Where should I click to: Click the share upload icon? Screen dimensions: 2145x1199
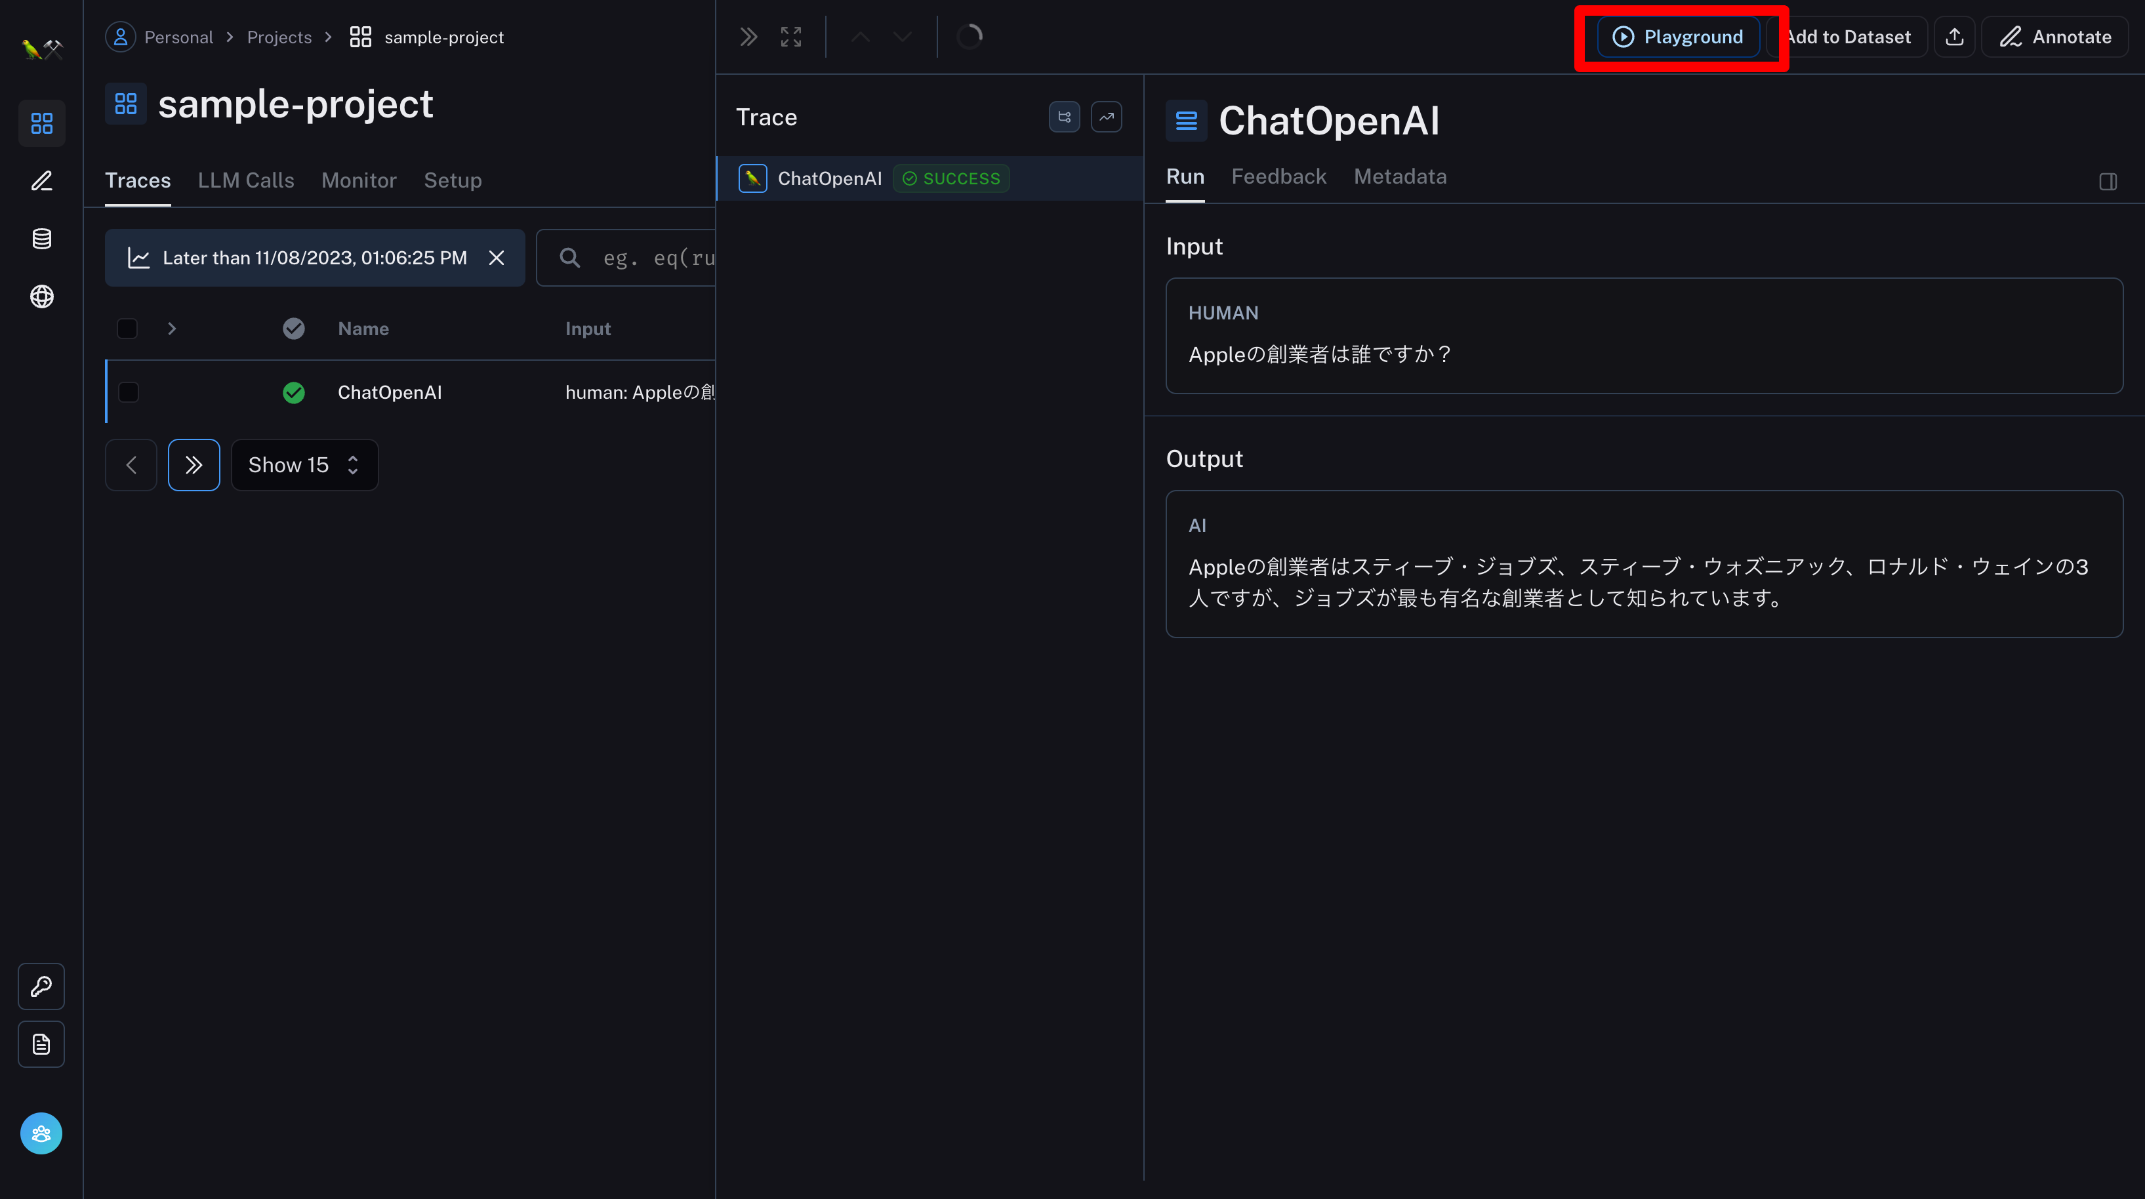1955,37
